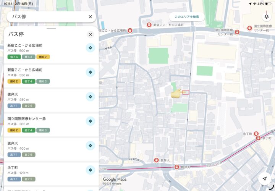
Task: Tap the 抜弁天 bus marker on the red road
Action: pos(177,167)
